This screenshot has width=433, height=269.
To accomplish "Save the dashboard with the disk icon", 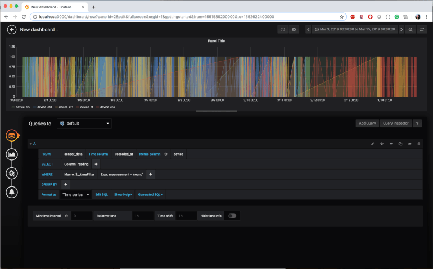I will tap(282, 30).
